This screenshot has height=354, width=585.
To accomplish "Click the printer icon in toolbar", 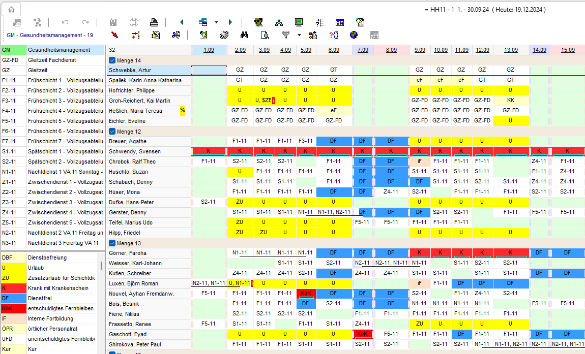I will 154,22.
